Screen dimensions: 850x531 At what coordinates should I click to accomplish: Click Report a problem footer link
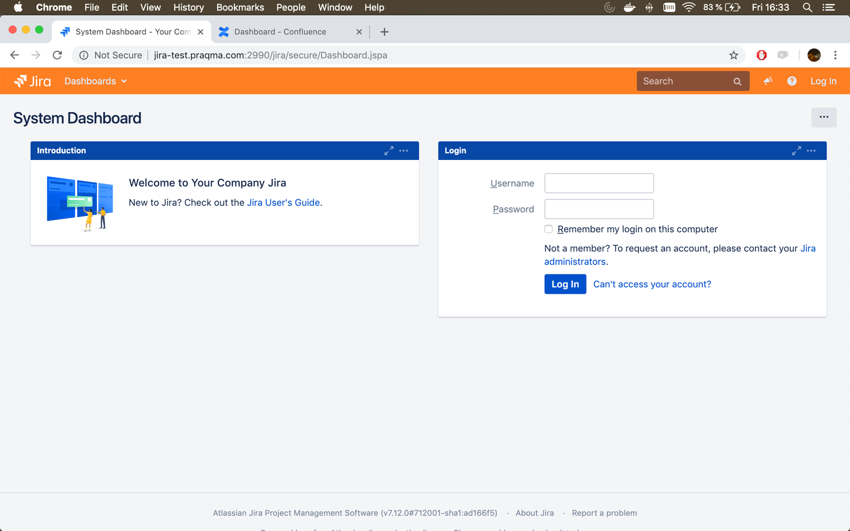(x=604, y=513)
